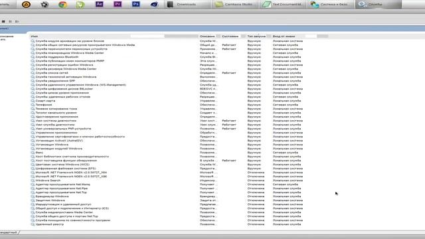Switch to the Text Document taskbar window
Viewport: 425px width, 239px height.
[x=283, y=5]
